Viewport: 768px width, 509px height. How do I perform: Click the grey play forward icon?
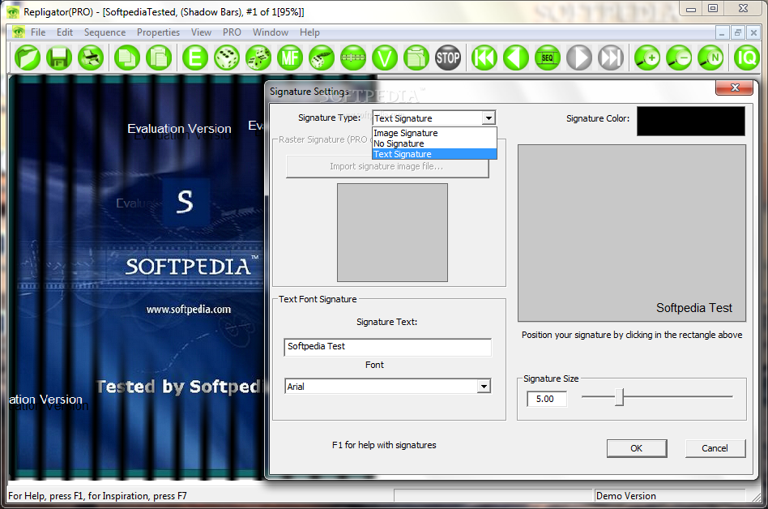click(x=579, y=58)
